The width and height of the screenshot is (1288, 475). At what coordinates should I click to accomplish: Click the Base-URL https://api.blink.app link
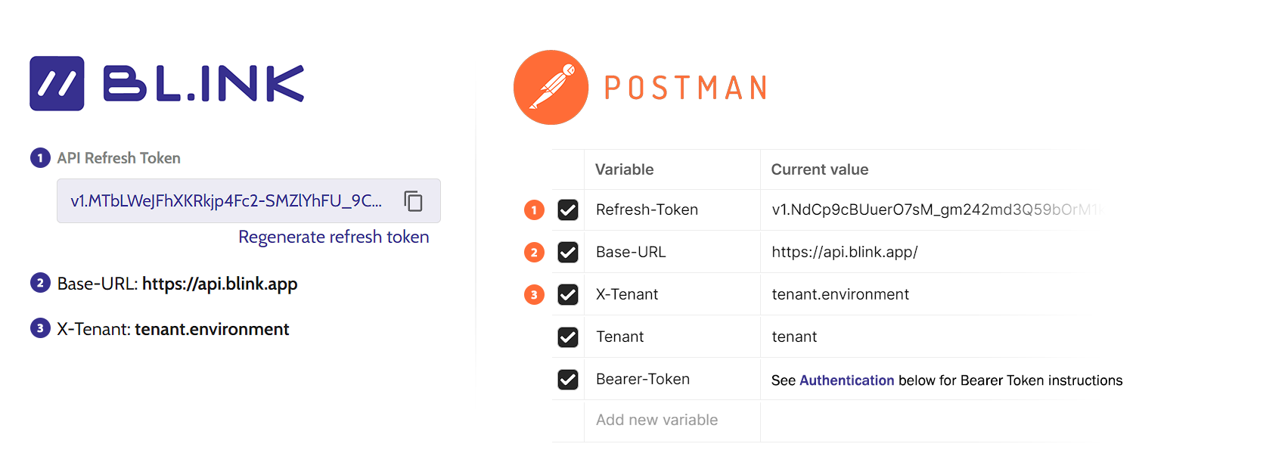click(x=219, y=284)
